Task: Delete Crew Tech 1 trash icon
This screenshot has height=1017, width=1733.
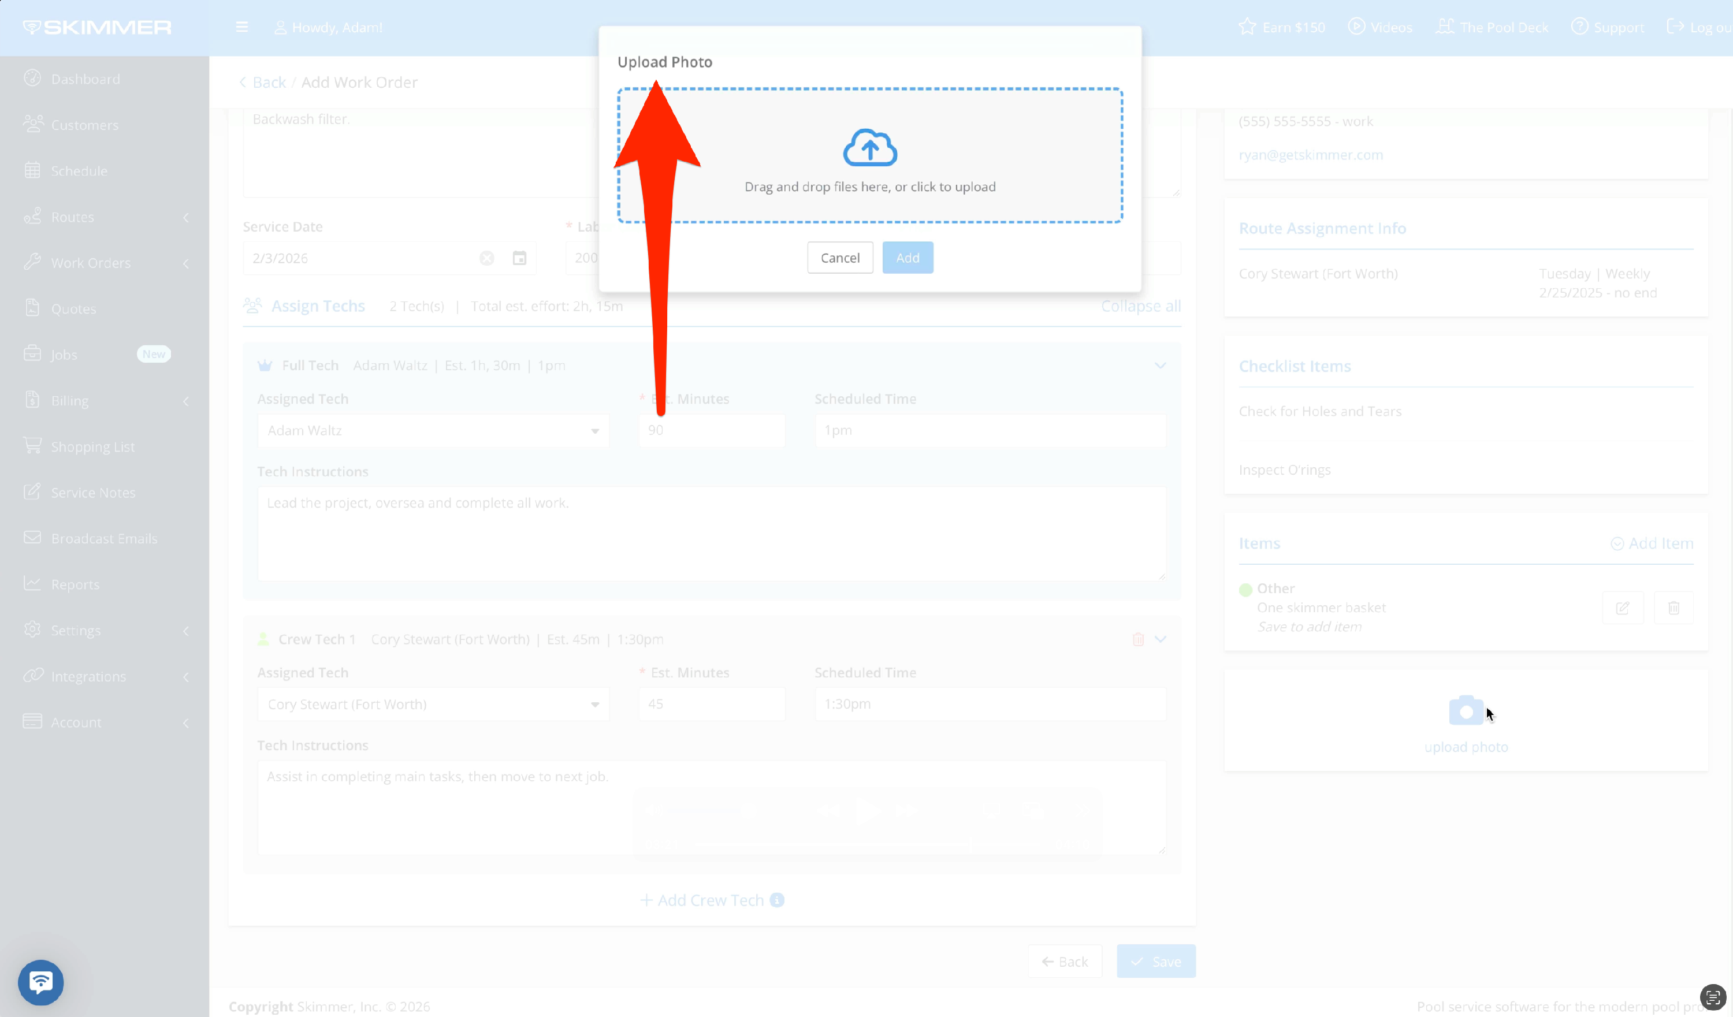Action: point(1138,639)
